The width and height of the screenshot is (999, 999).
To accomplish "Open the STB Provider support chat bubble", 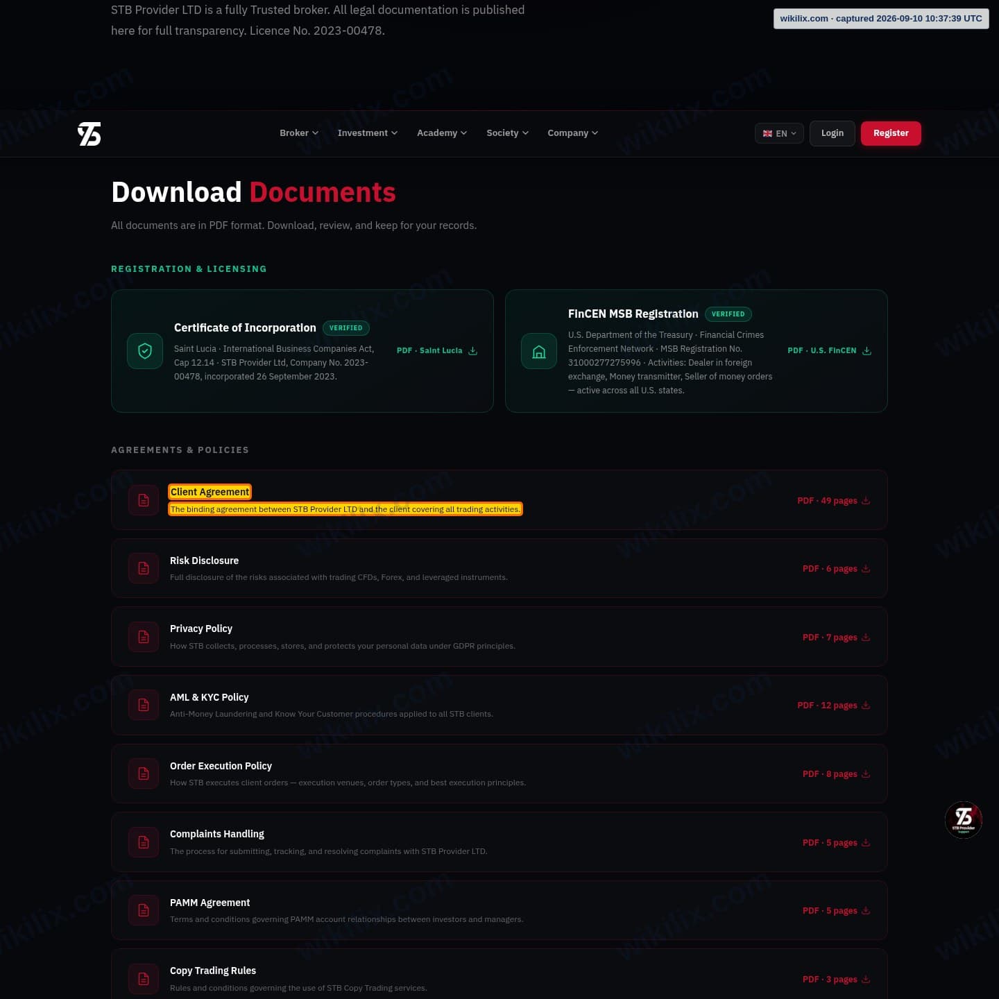I will 964,820.
